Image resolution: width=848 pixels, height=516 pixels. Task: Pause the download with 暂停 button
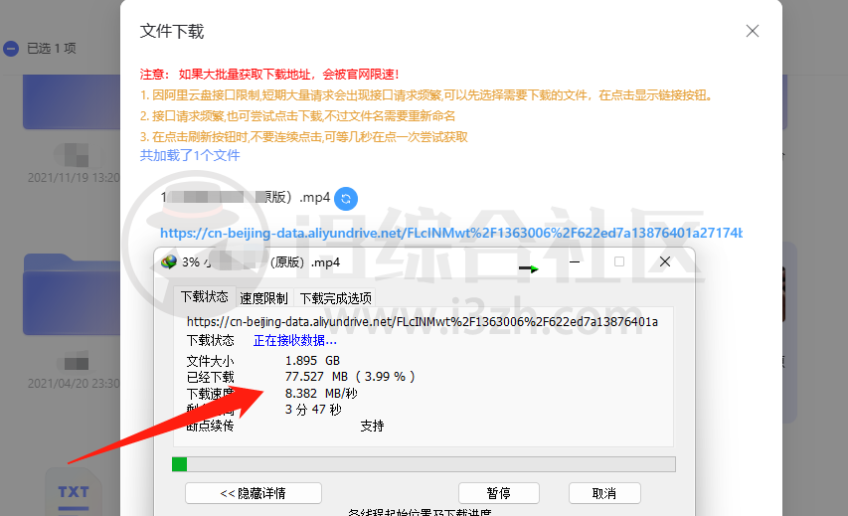point(499,493)
